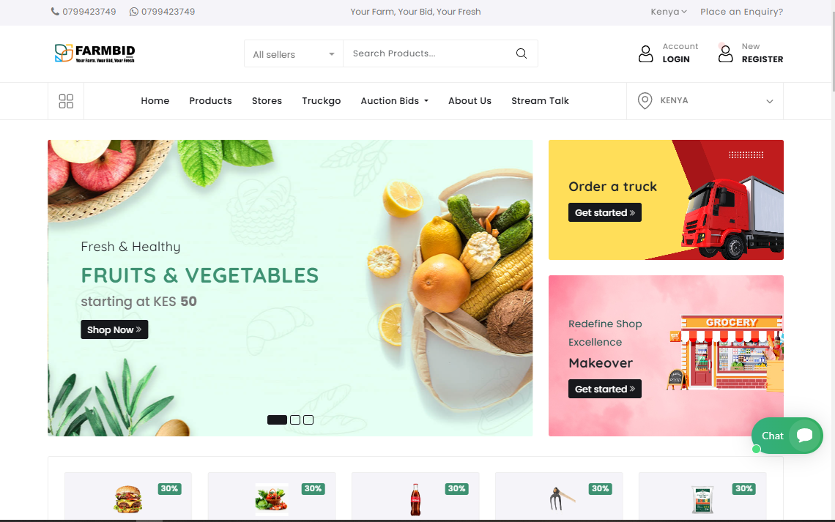Click the Search Products input field

tap(429, 53)
